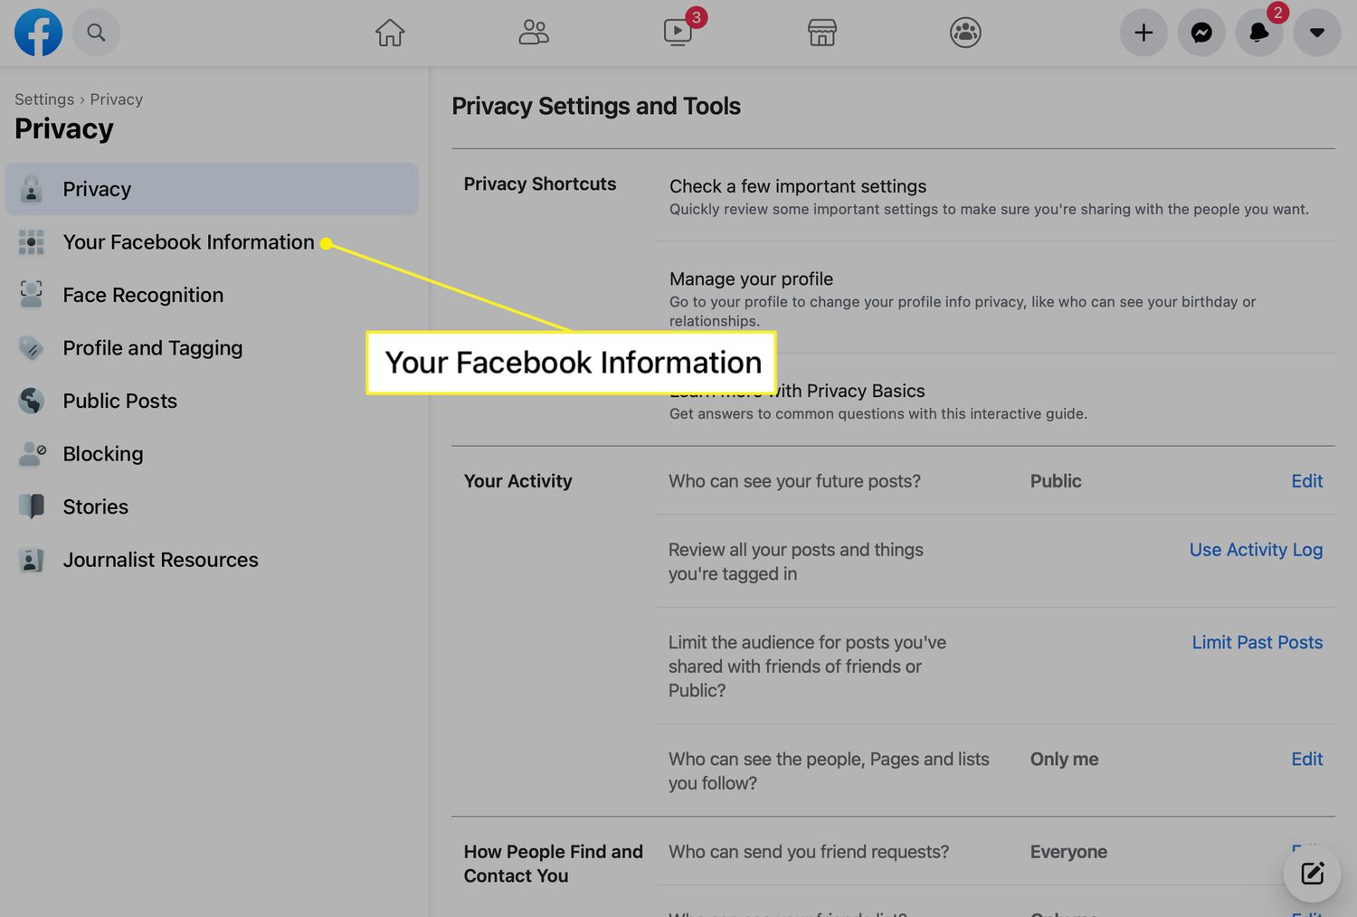Select Privacy in the settings sidebar
Viewport: 1357px width, 917px height.
(212, 189)
